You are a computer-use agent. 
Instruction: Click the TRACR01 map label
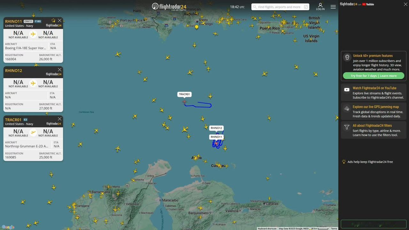(184, 94)
